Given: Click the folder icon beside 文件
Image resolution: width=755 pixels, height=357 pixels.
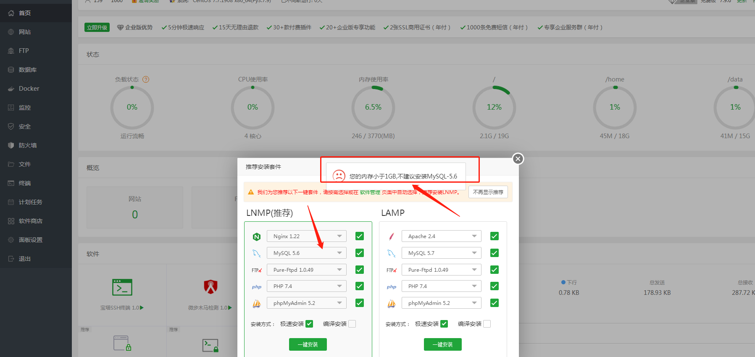Looking at the screenshot, I should coord(11,164).
